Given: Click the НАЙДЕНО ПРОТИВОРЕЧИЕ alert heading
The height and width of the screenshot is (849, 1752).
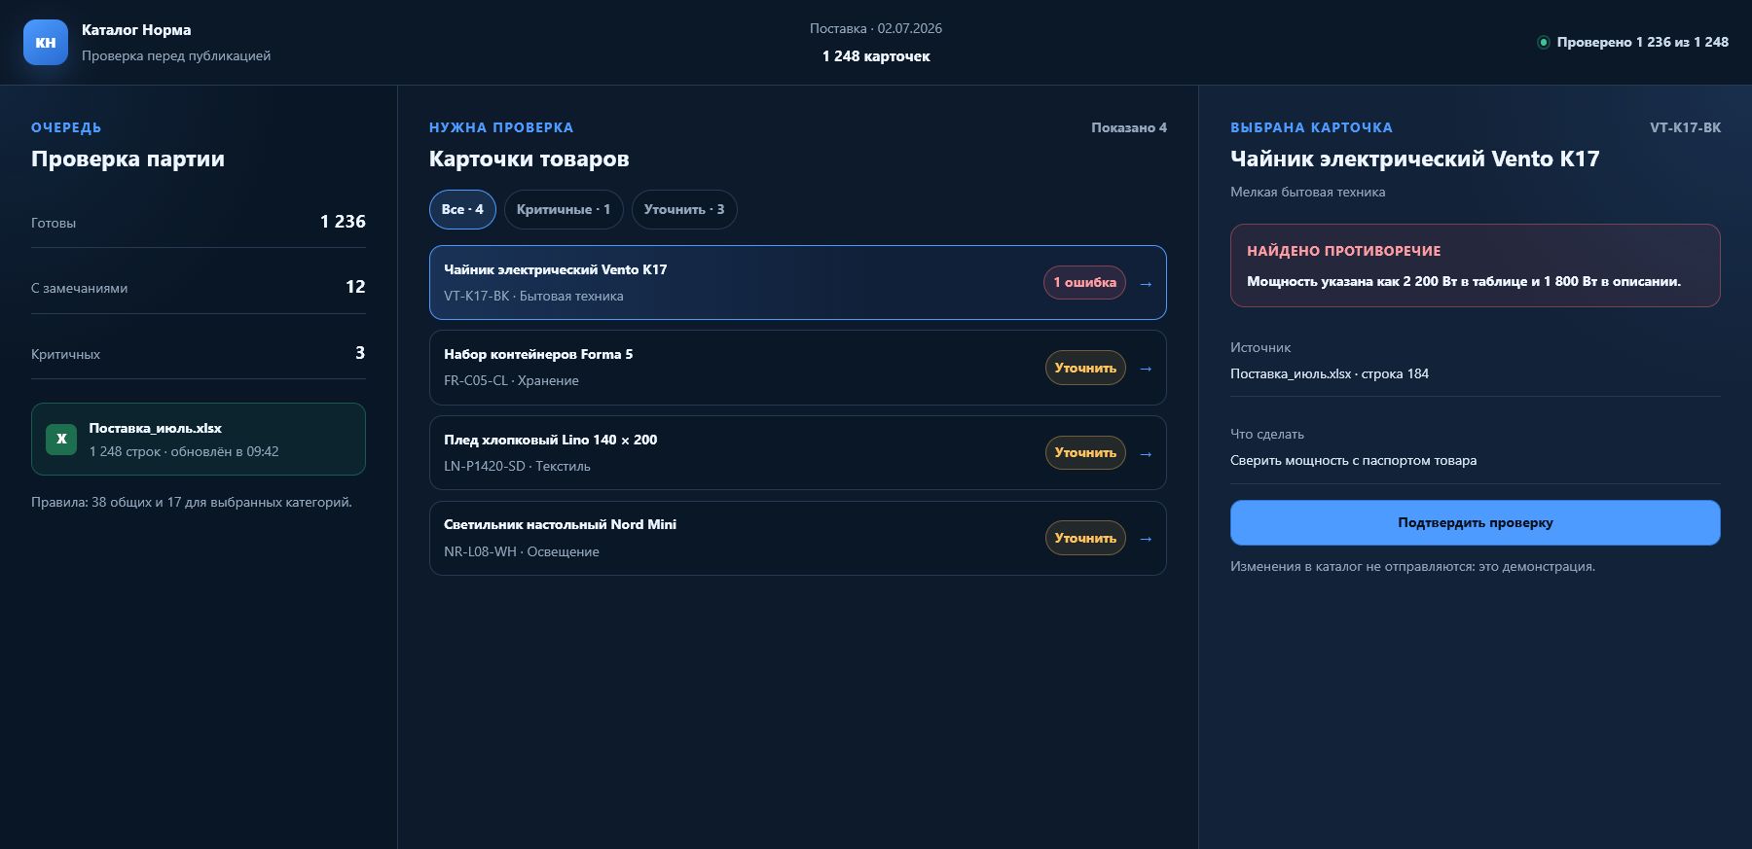Looking at the screenshot, I should pos(1343,251).
